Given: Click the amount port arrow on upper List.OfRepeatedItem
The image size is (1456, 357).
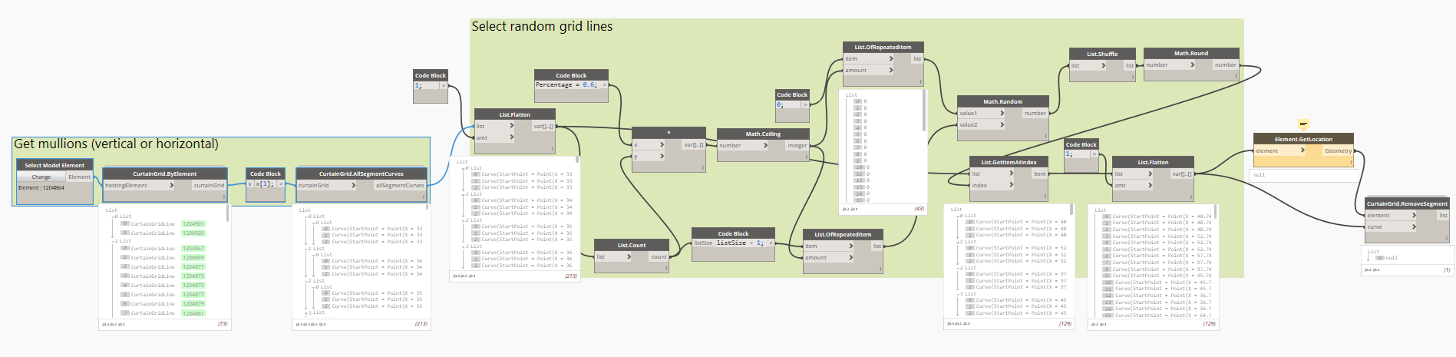Looking at the screenshot, I should click(x=890, y=70).
